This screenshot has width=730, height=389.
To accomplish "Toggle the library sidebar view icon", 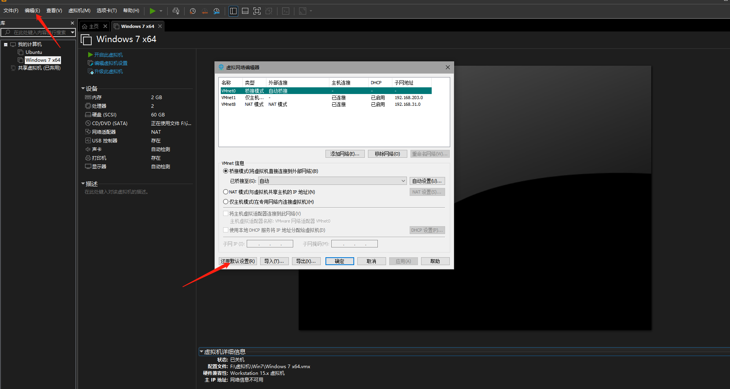I will (x=233, y=11).
